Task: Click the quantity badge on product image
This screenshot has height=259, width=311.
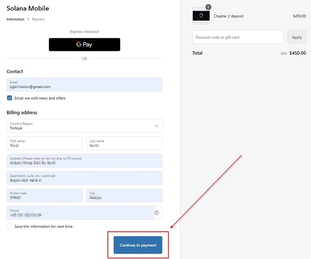Action: [208, 7]
